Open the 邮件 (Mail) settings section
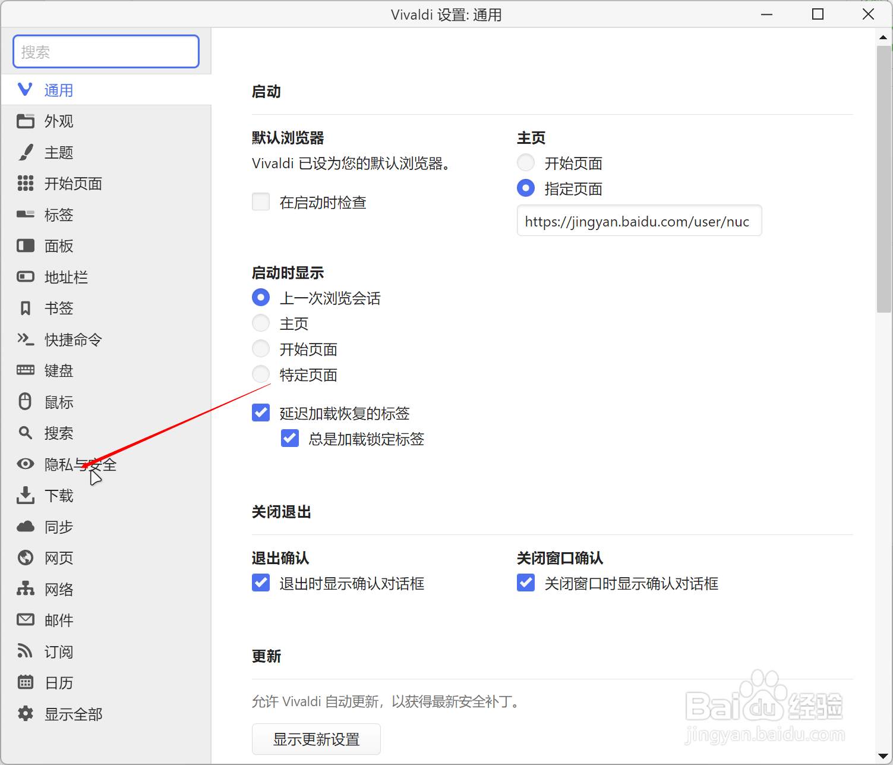The image size is (893, 765). coord(58,620)
